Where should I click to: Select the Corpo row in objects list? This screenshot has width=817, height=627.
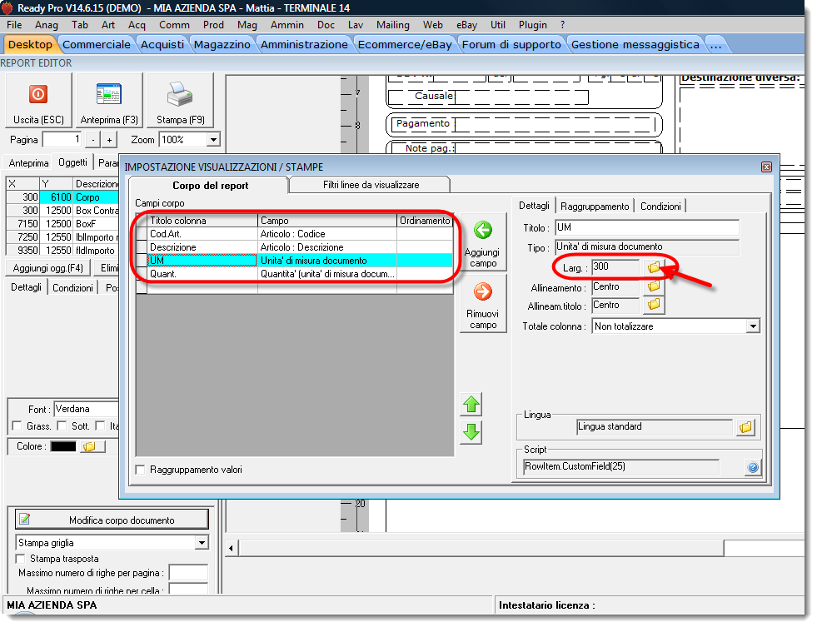tap(62, 197)
